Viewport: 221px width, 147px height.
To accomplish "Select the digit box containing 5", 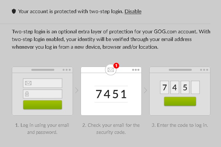I will tap(185, 87).
